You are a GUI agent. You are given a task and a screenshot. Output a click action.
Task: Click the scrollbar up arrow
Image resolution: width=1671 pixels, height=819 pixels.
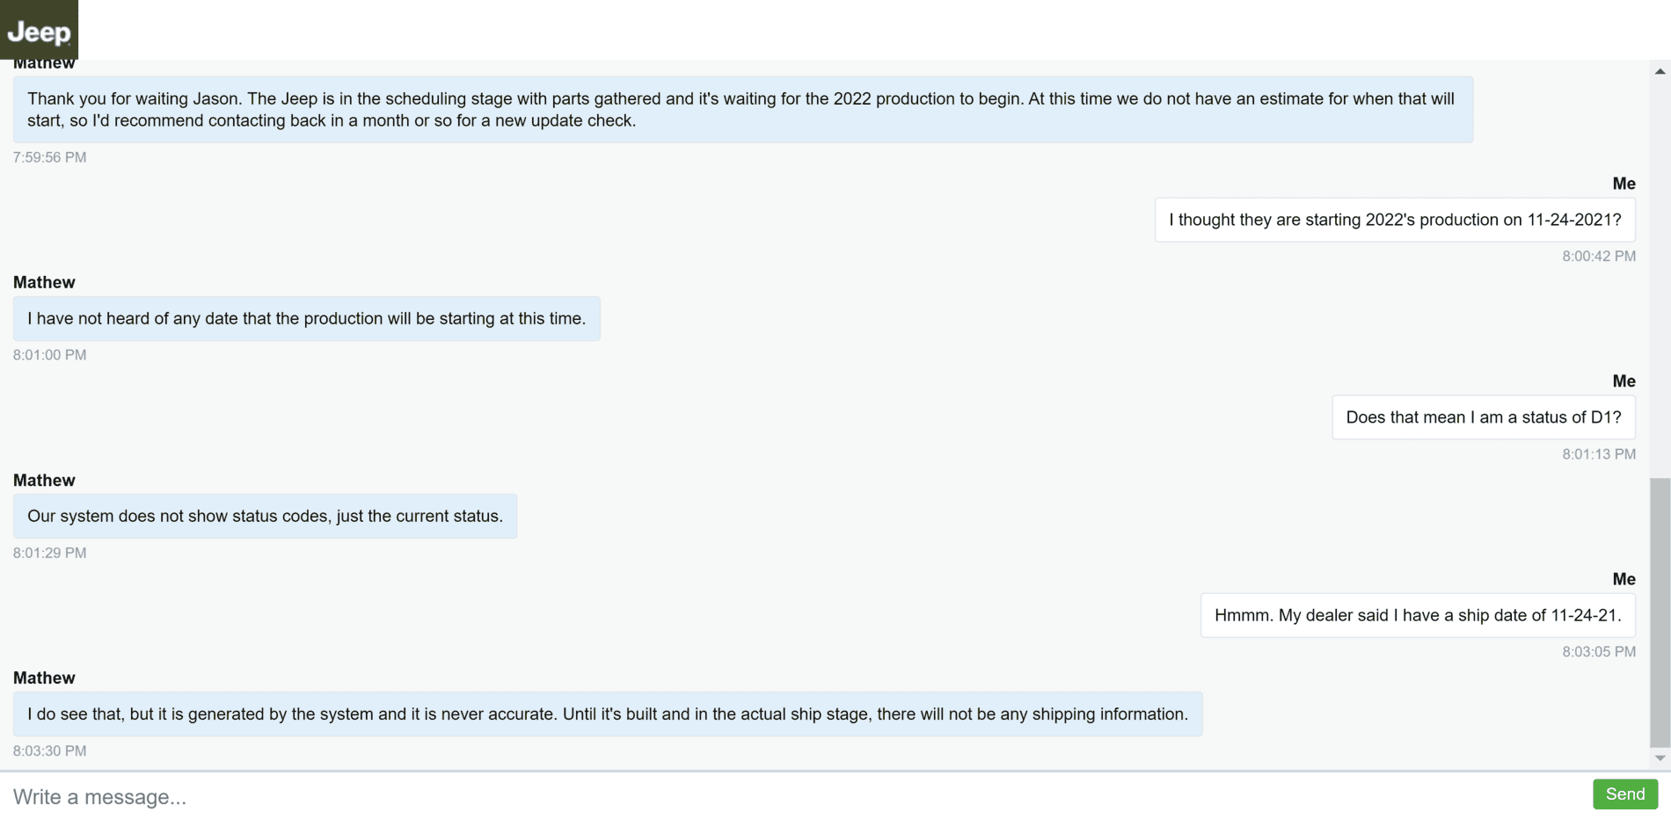(x=1660, y=71)
